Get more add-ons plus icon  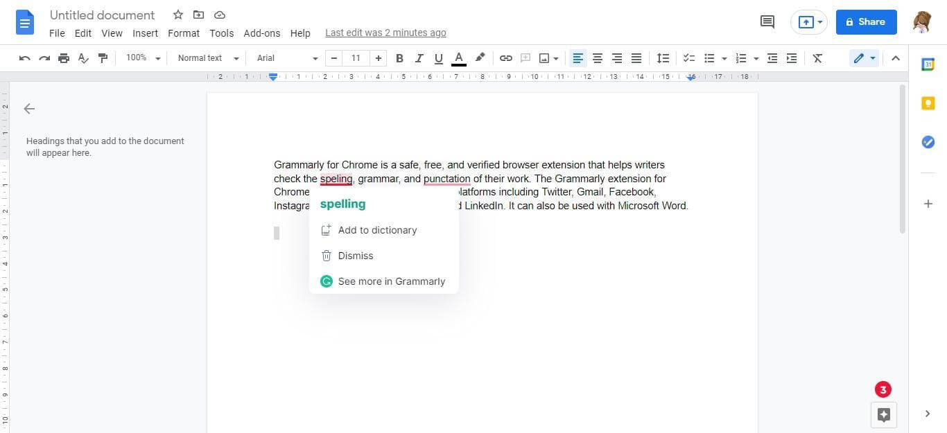928,204
